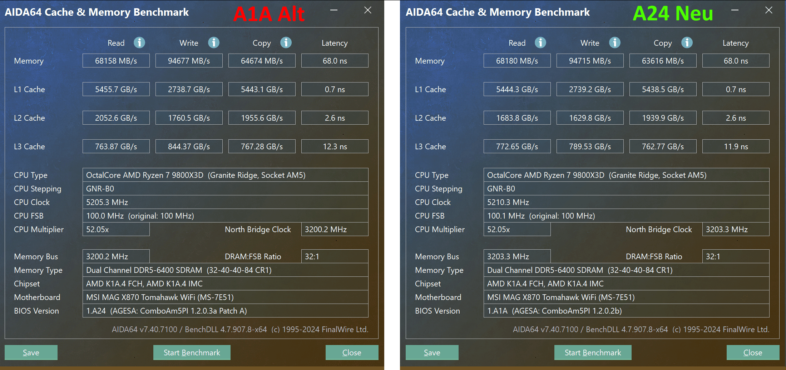Click L1 read value 5455.7 GB/s
Image resolution: width=786 pixels, height=370 pixels.
116,89
